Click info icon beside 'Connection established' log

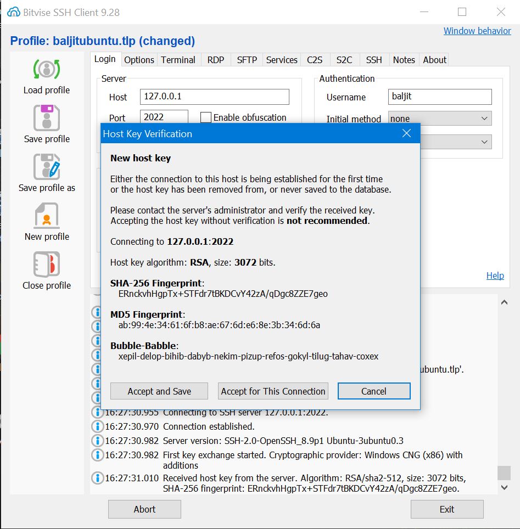click(x=97, y=426)
